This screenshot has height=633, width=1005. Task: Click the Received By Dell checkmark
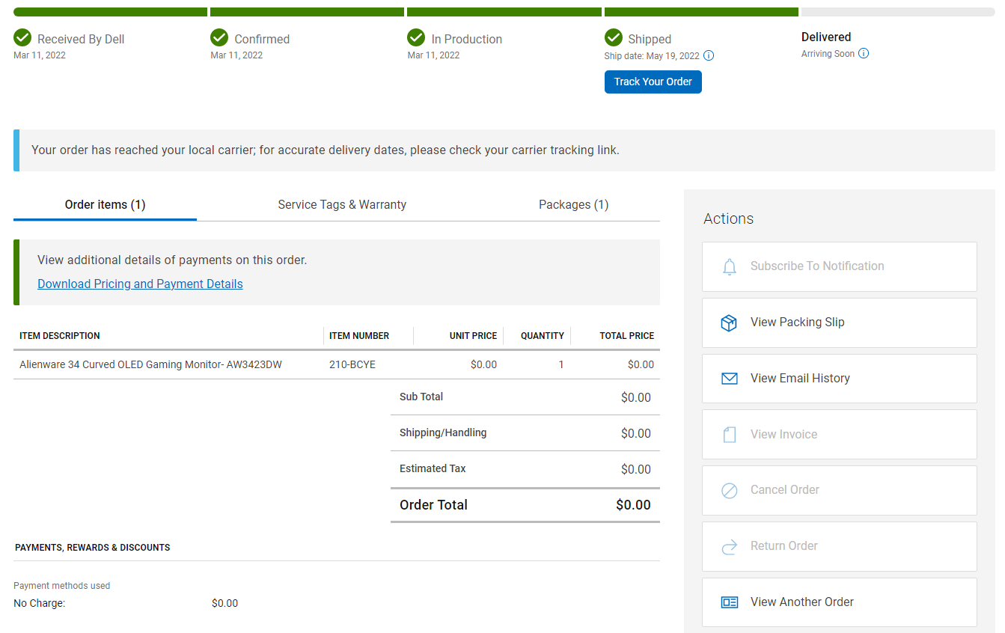click(x=22, y=37)
